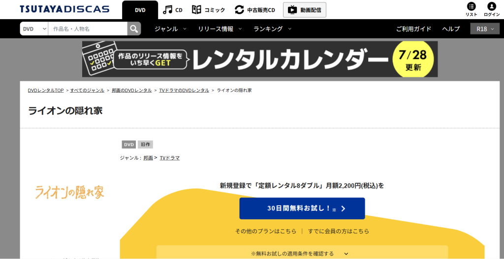Click the DVD format tag

click(129, 145)
